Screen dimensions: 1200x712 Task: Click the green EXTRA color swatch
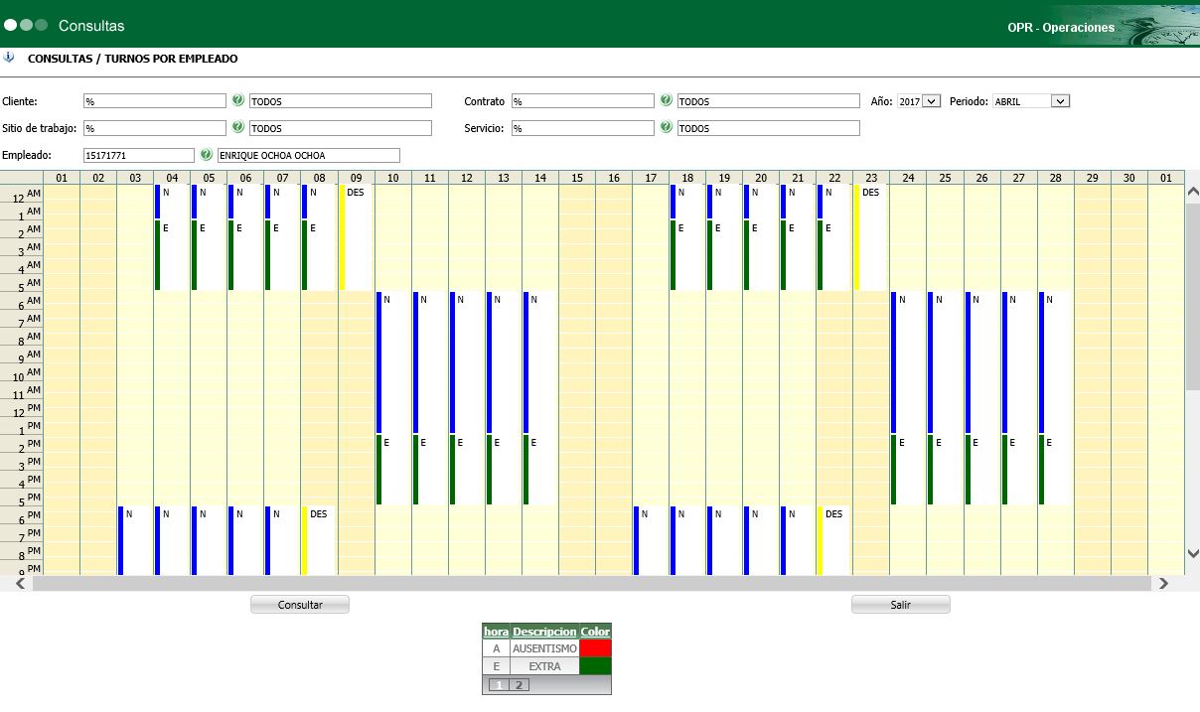pyautogui.click(x=595, y=666)
